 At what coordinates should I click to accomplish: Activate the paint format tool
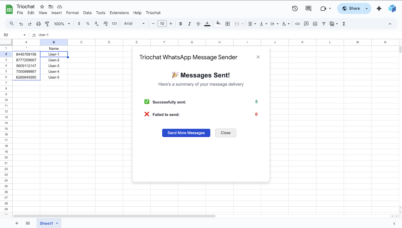[47, 24]
